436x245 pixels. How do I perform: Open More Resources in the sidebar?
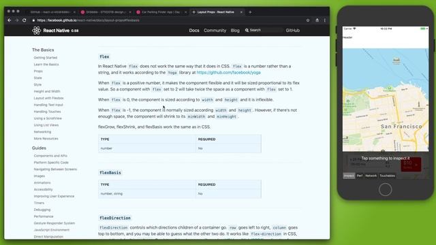click(46, 138)
